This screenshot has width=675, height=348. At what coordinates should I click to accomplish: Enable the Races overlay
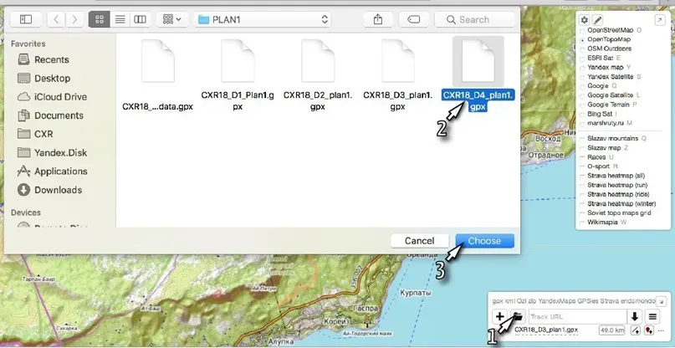click(596, 157)
